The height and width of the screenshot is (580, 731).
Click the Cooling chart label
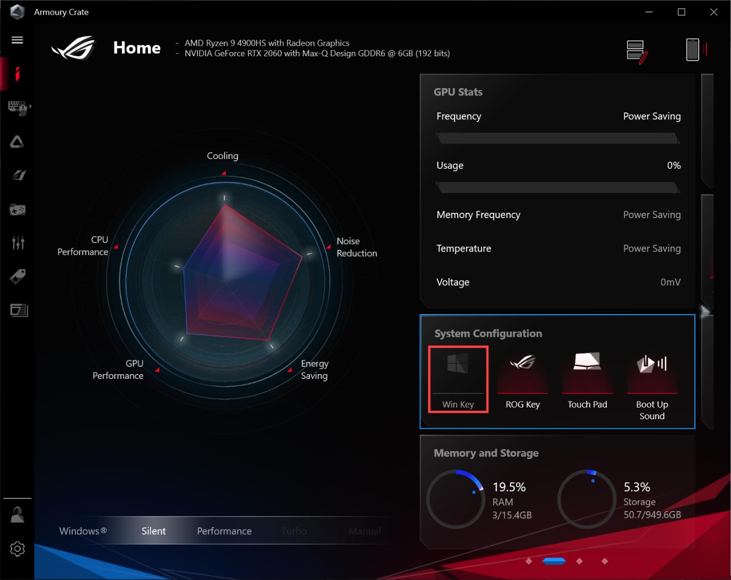tap(222, 156)
